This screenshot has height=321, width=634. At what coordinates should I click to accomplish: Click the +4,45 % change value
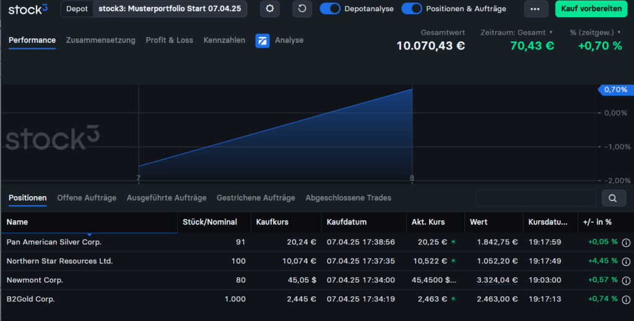(x=603, y=261)
